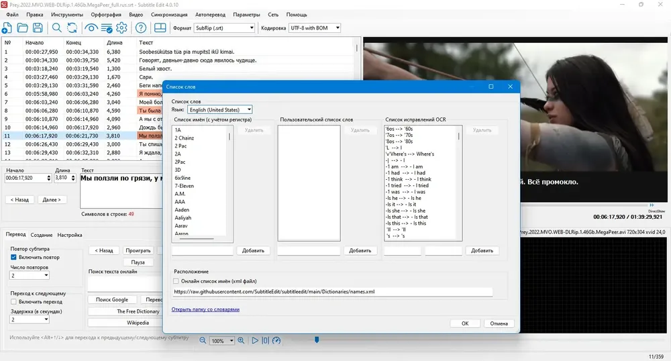Click the Проиграть button
The height and width of the screenshot is (361, 671).
click(x=138, y=251)
